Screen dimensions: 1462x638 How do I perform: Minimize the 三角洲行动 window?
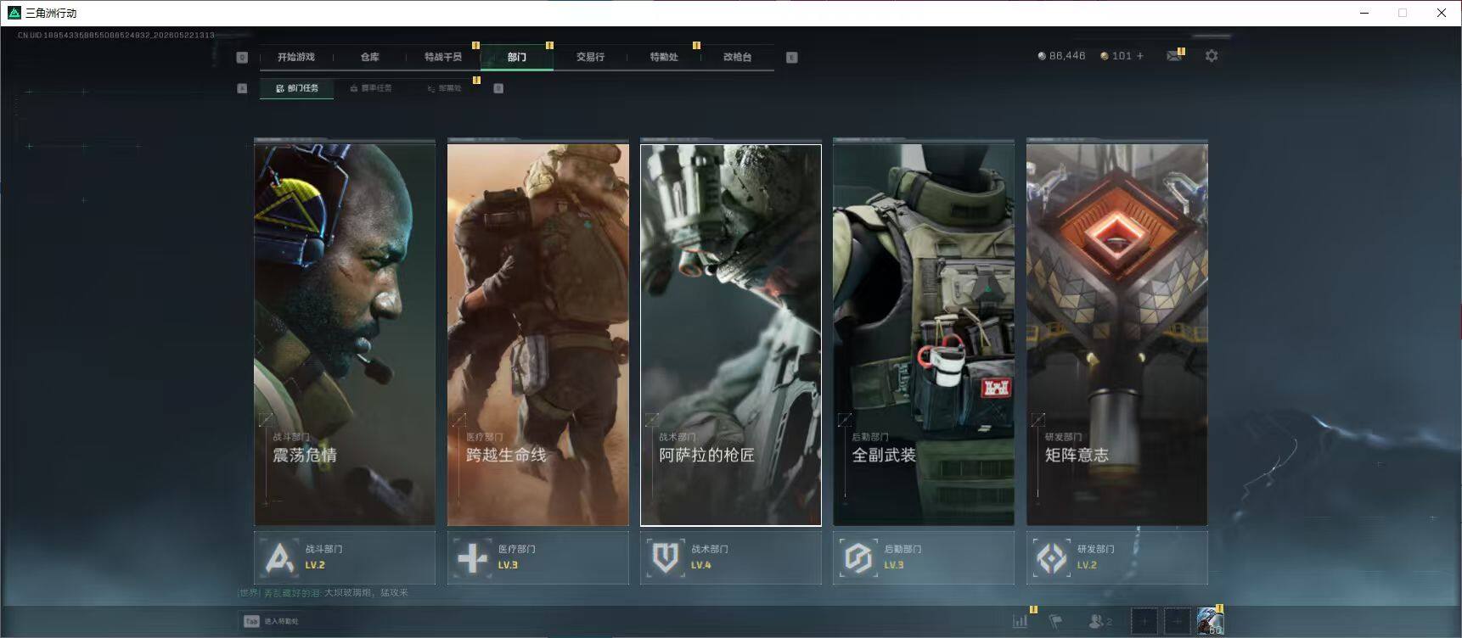[x=1364, y=13]
